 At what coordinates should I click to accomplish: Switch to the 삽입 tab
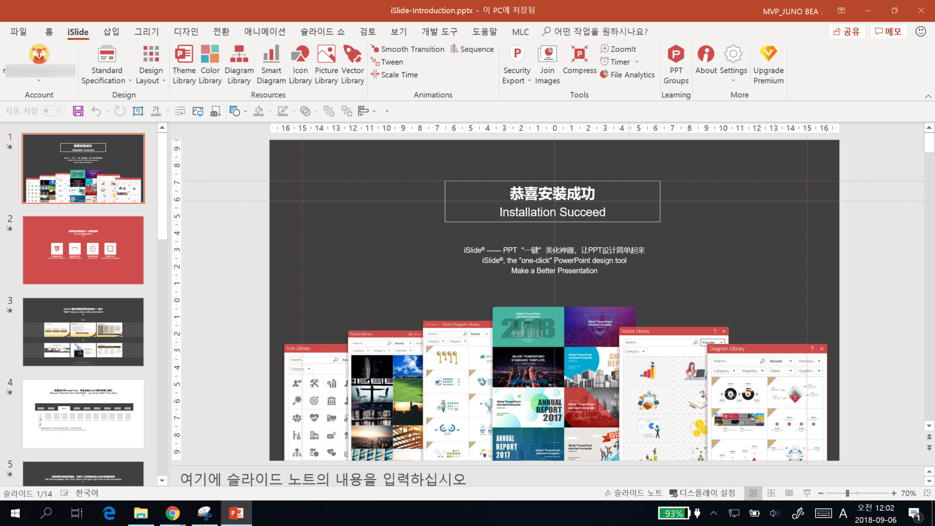click(x=111, y=31)
